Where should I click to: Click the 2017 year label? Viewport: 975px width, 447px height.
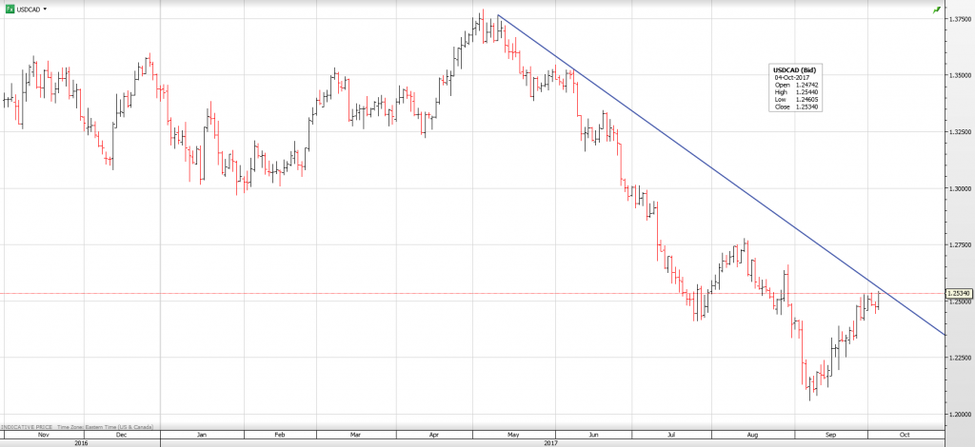point(550,442)
